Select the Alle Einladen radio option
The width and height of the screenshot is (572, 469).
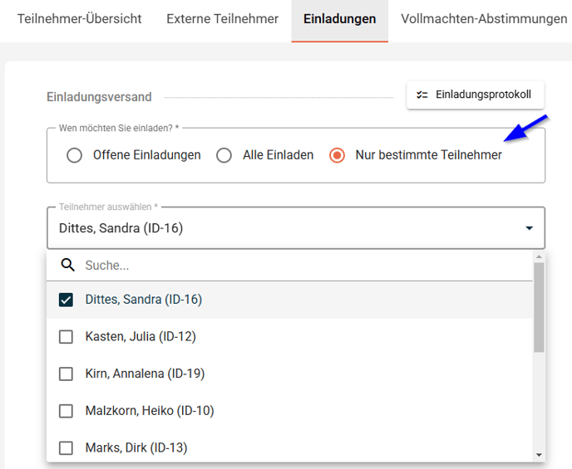(224, 155)
